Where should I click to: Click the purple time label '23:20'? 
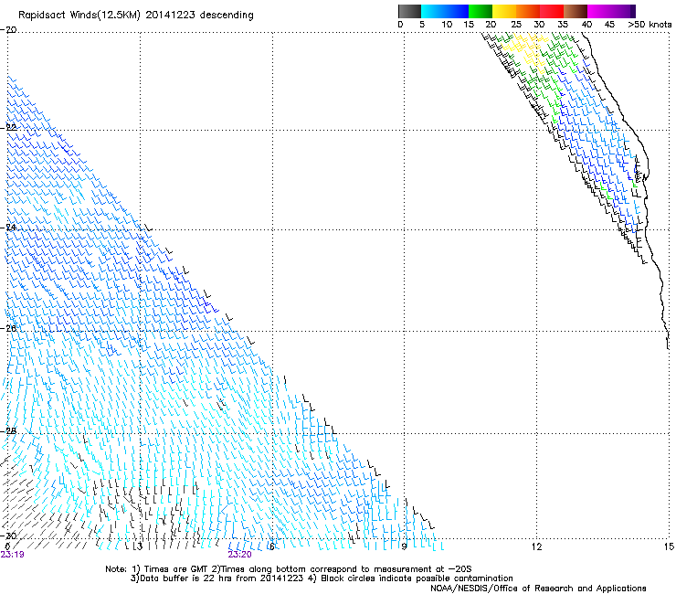(239, 555)
